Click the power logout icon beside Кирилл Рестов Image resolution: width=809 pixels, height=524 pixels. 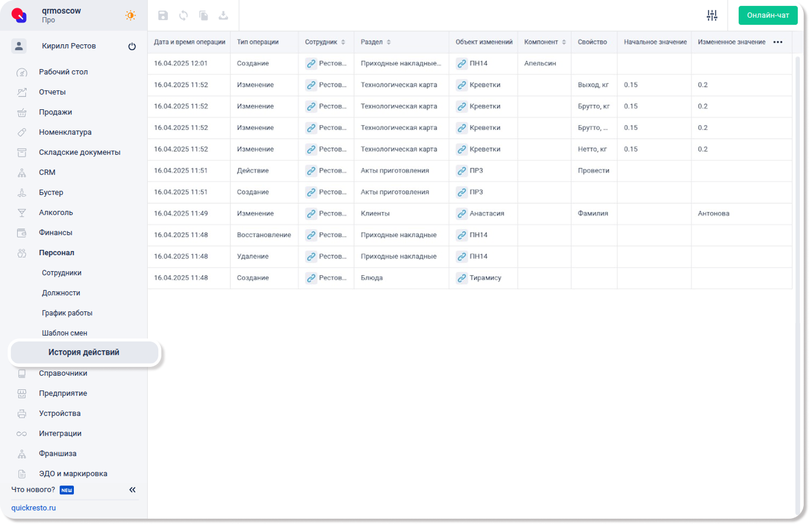click(132, 47)
